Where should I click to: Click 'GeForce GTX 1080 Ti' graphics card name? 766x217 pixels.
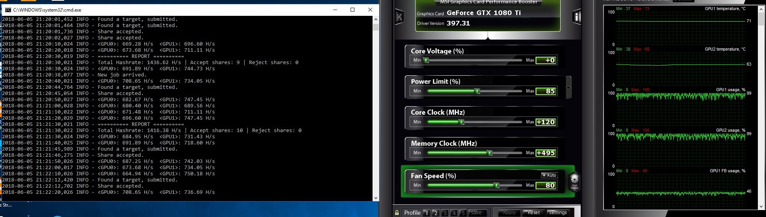click(x=484, y=13)
